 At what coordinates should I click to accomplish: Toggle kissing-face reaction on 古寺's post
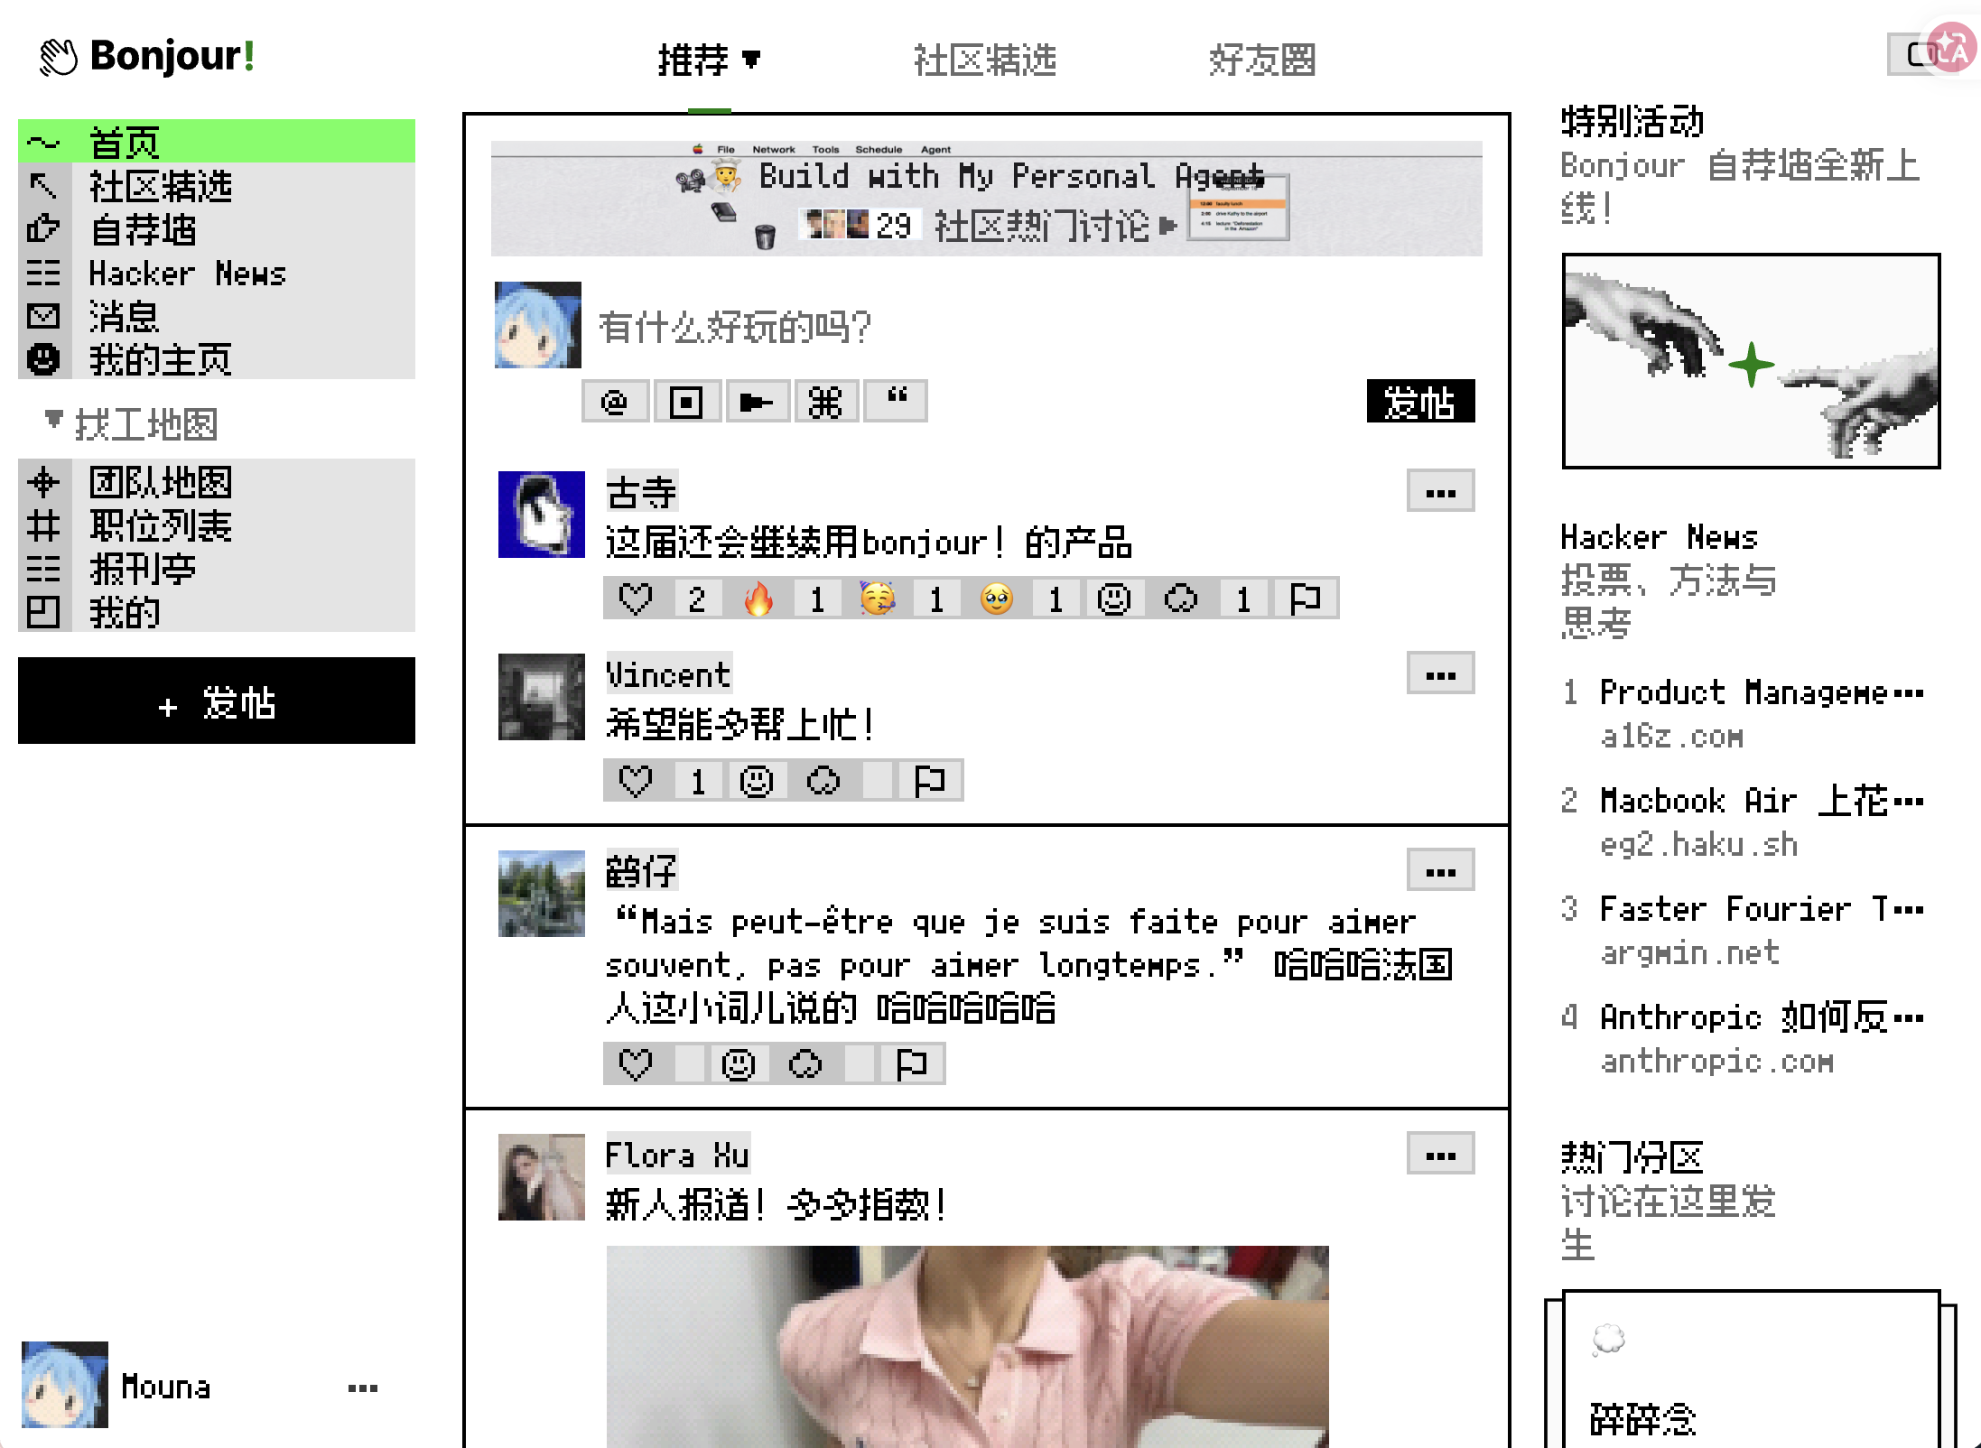pyautogui.click(x=878, y=599)
